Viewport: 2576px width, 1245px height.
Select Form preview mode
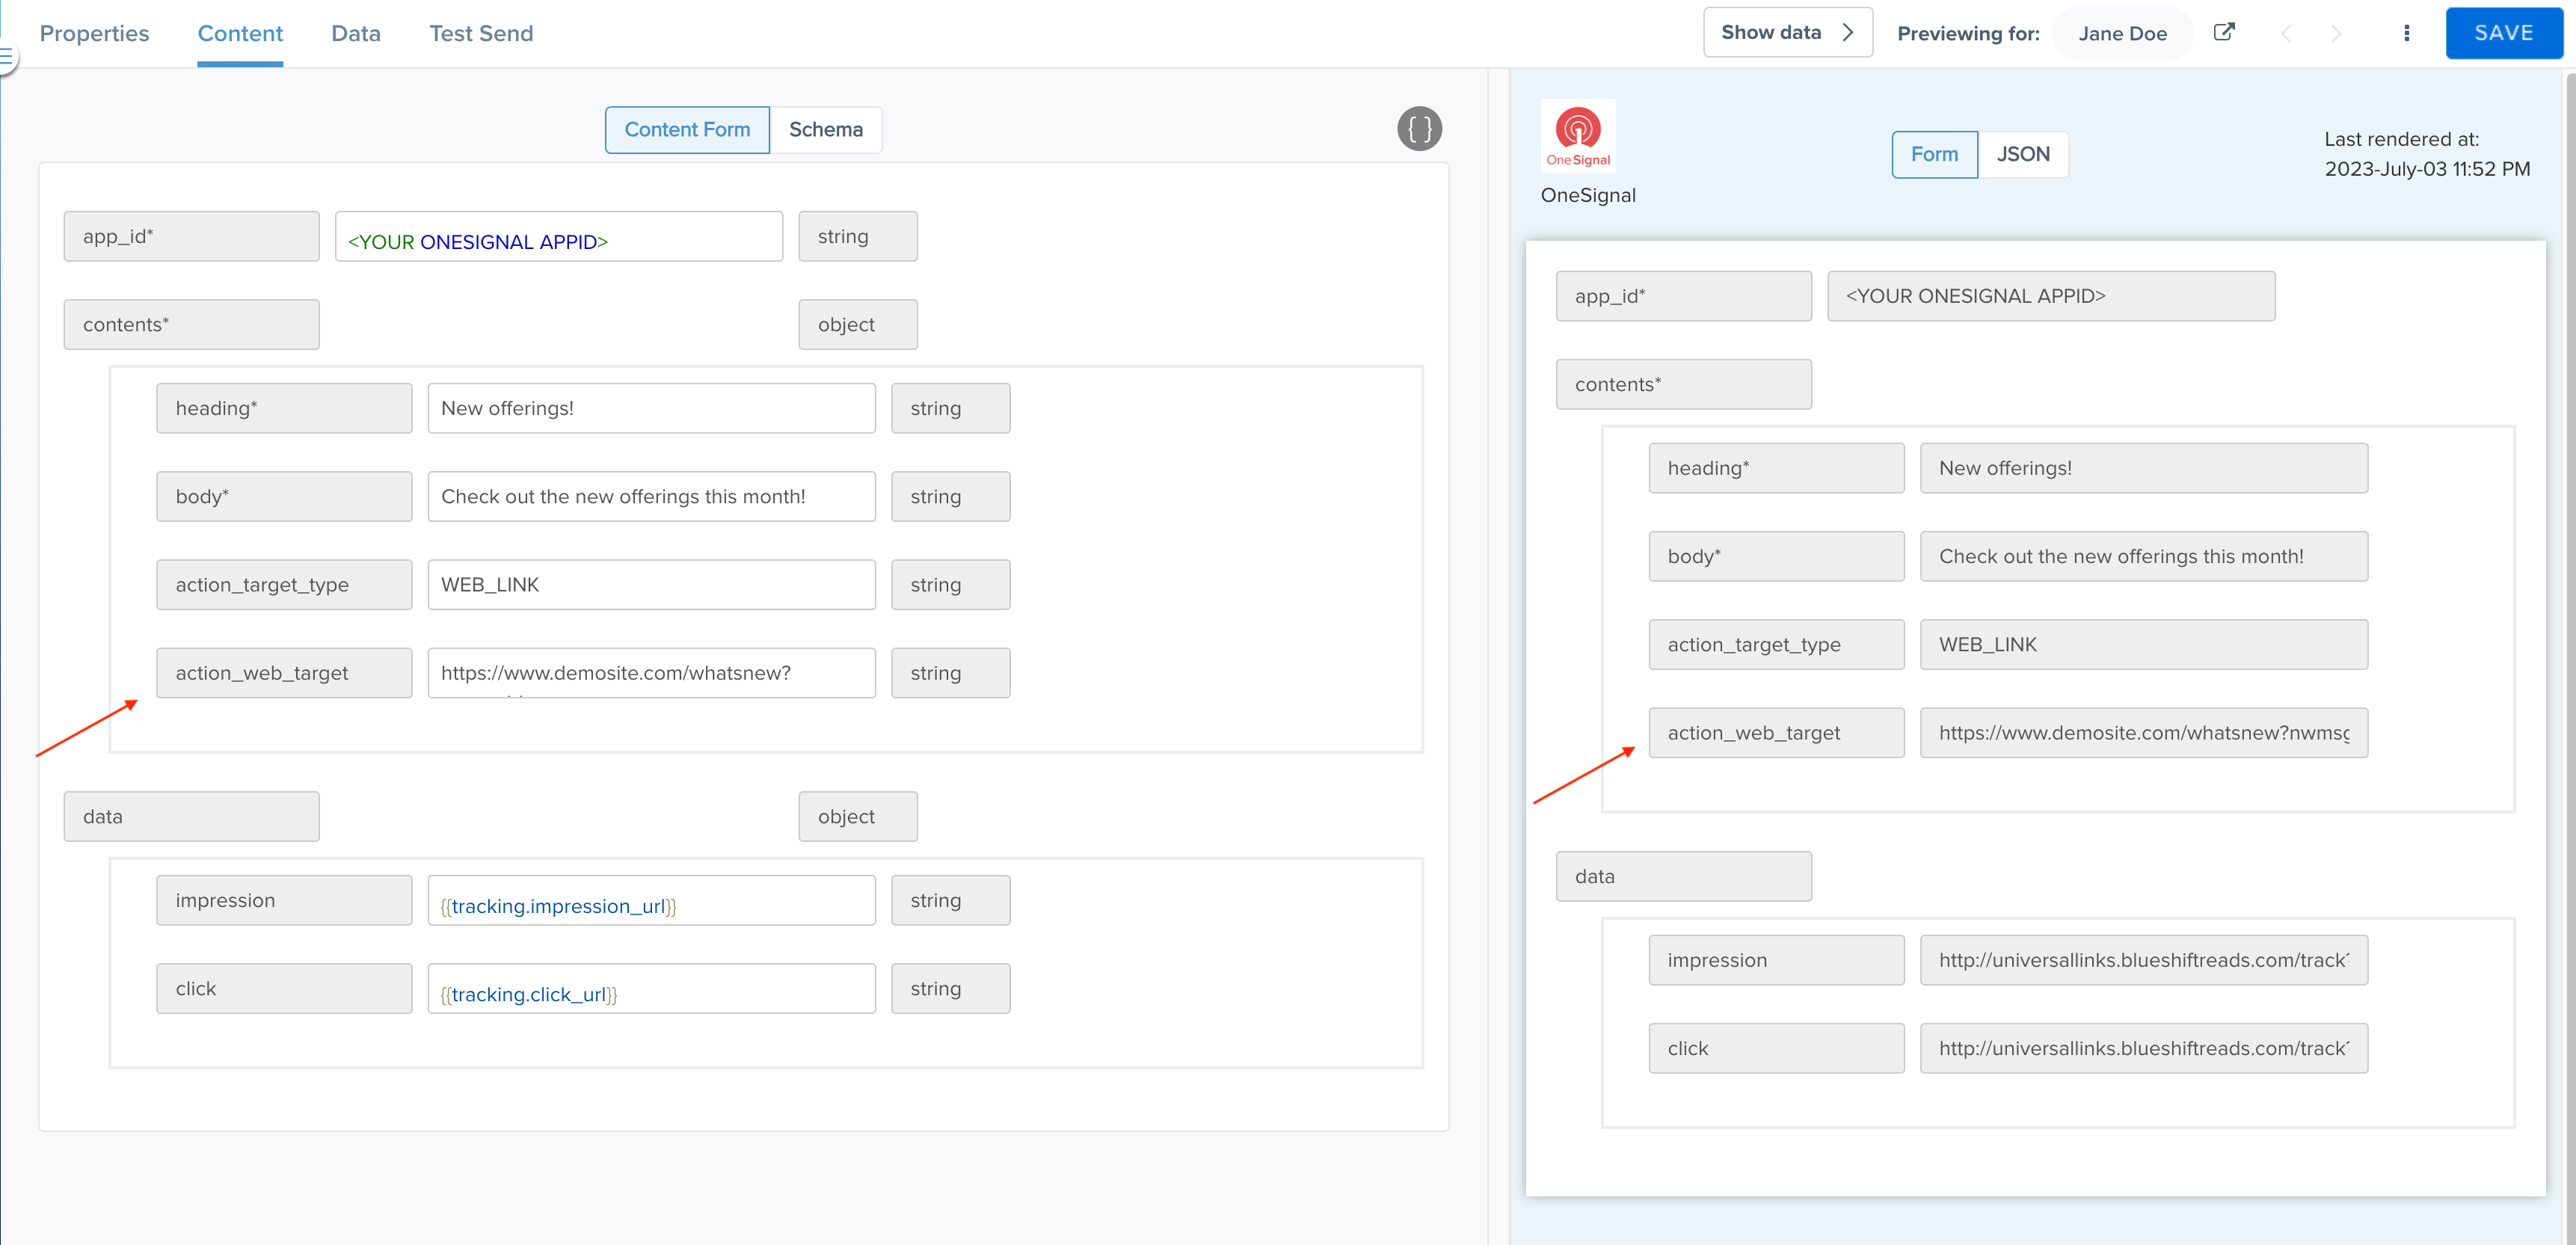(x=1934, y=154)
